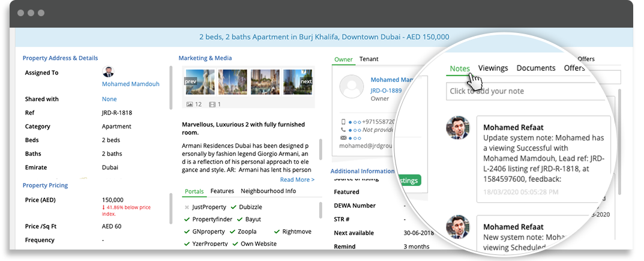Click the Portals list scrollbar
The width and height of the screenshot is (644, 261).
pos(320,210)
